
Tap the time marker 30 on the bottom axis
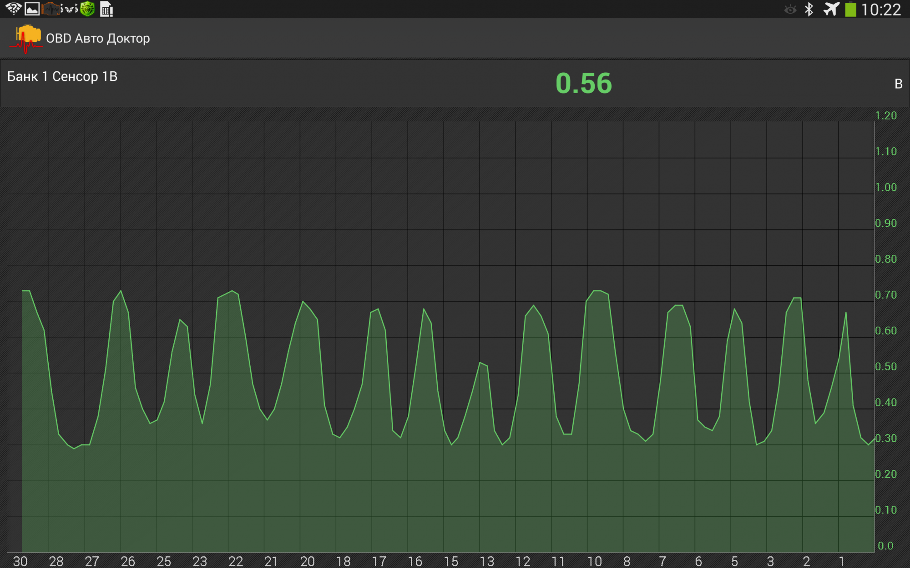(20, 561)
